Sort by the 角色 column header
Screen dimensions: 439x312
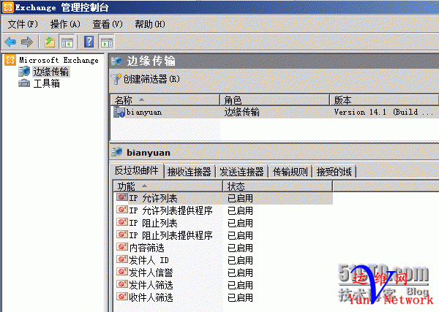(x=274, y=100)
